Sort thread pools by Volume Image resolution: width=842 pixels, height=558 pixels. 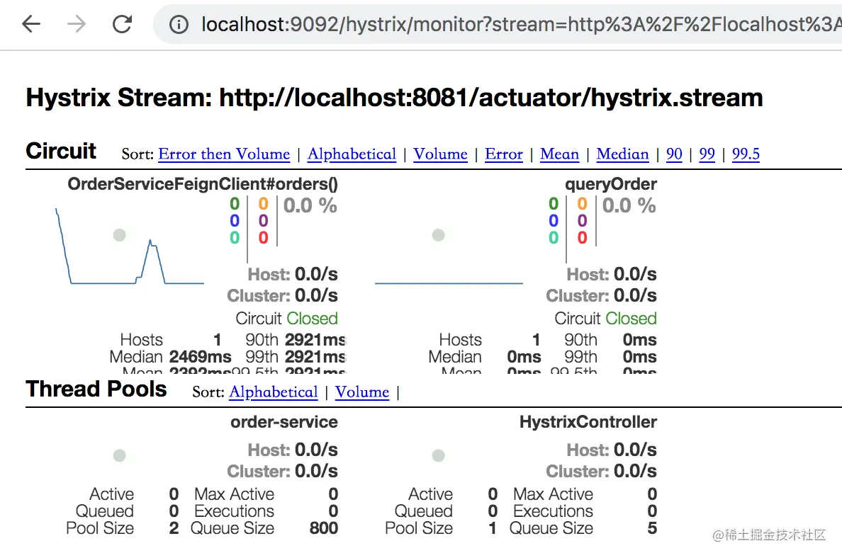362,392
